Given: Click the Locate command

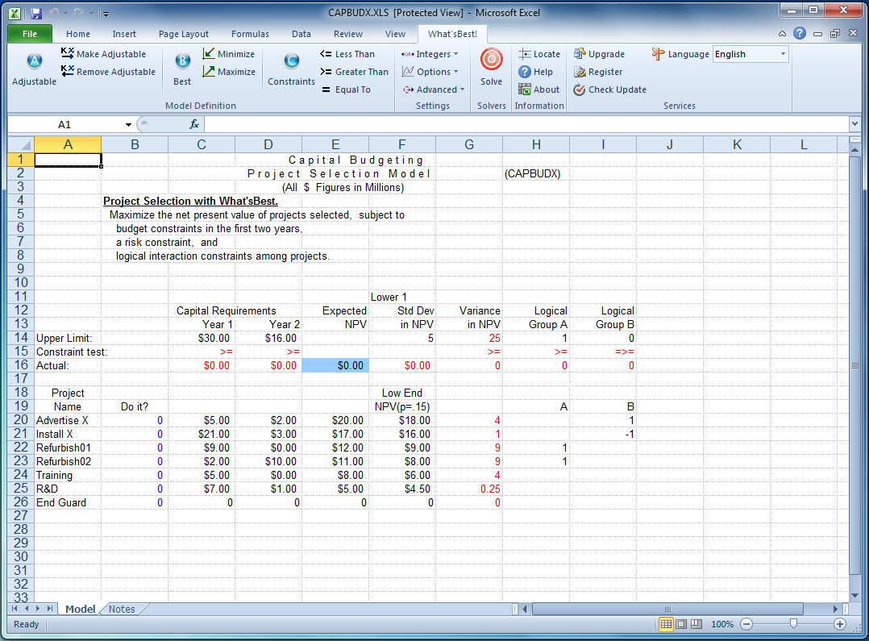Looking at the screenshot, I should (539, 54).
